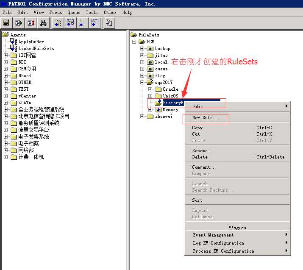Click the LinkedRuleSets icon in Agents tree
This screenshot has width=303, height=270.
[14, 48]
